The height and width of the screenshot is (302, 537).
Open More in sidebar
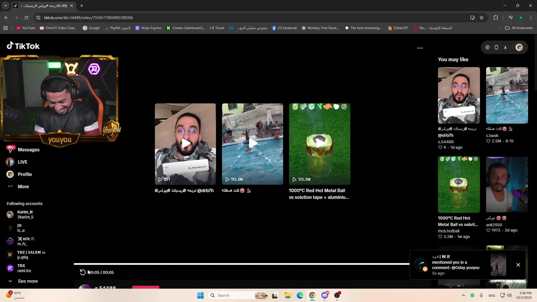[23, 187]
